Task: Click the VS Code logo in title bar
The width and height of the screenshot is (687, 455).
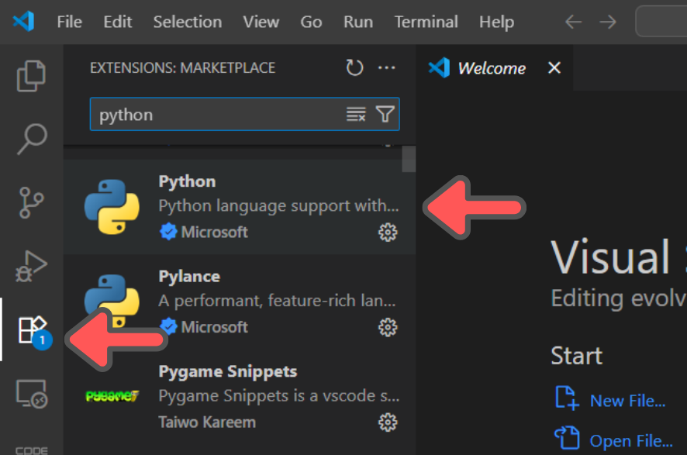Action: 24,21
